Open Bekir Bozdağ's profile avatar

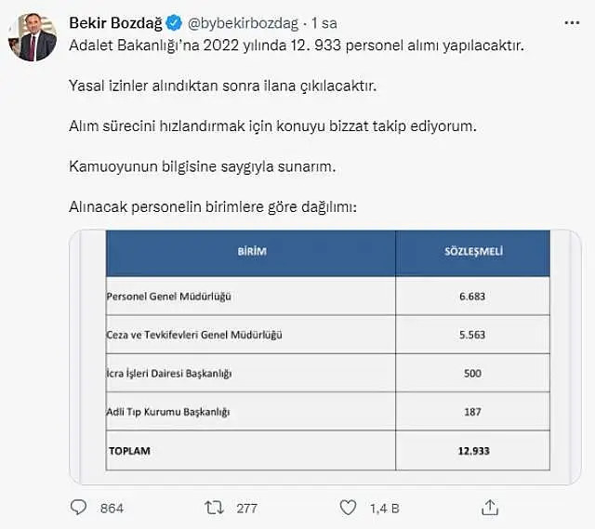point(33,37)
